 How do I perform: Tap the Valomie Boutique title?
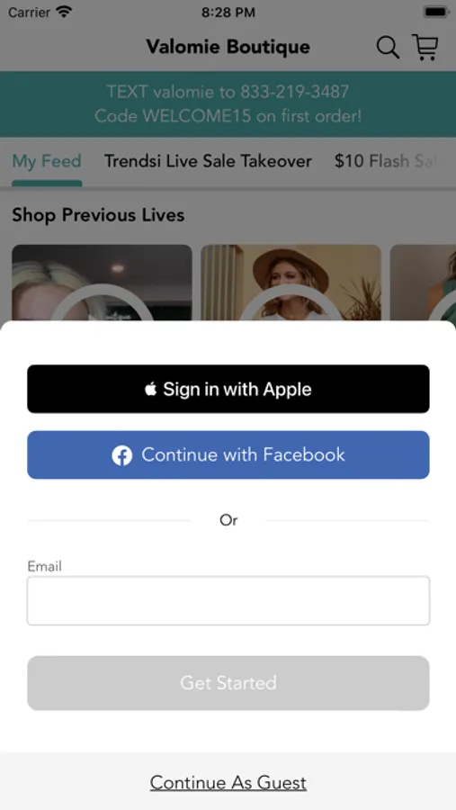tap(228, 47)
